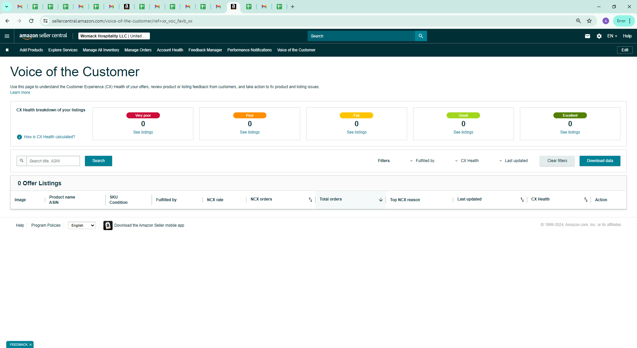
Task: Open Explore Services menu item
Action: pos(63,50)
